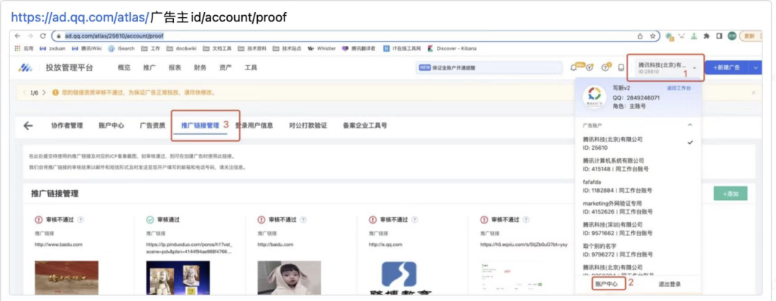Viewport: 776px width, 301px height.
Task: Click the mobile phone icon in header
Action: coord(621,68)
